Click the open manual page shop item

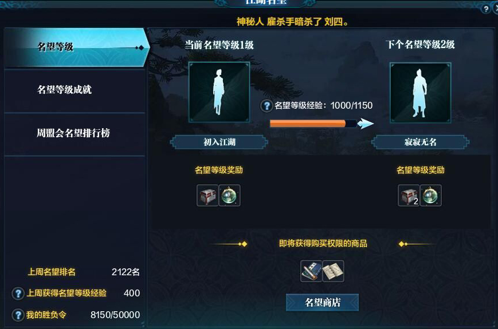point(333,271)
